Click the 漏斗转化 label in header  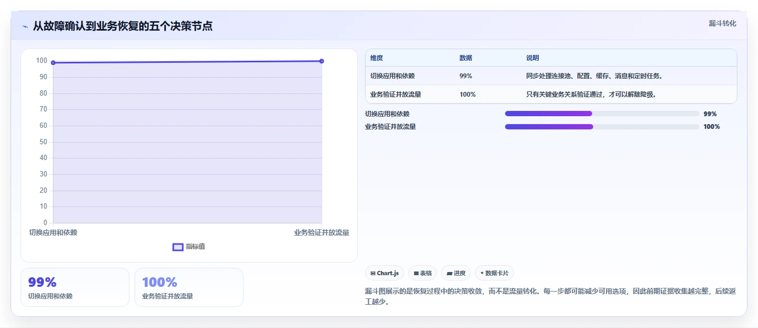coord(722,23)
